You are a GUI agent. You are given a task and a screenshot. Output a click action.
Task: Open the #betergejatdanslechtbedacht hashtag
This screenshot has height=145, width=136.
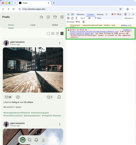click(x=17, y=113)
